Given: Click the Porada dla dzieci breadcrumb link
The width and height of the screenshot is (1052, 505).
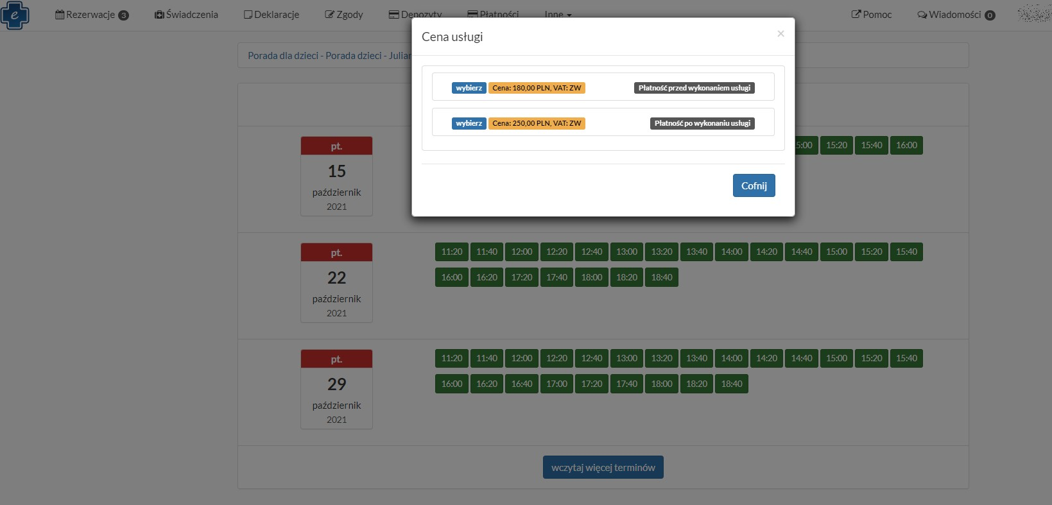Looking at the screenshot, I should pyautogui.click(x=282, y=56).
